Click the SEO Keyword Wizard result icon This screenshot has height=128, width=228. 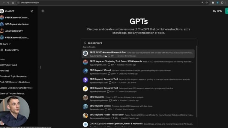point(85,71)
